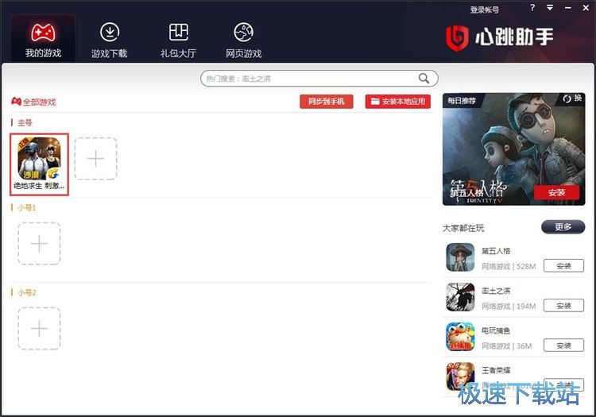Click 更多 button beside 大家都在玩

click(x=563, y=226)
